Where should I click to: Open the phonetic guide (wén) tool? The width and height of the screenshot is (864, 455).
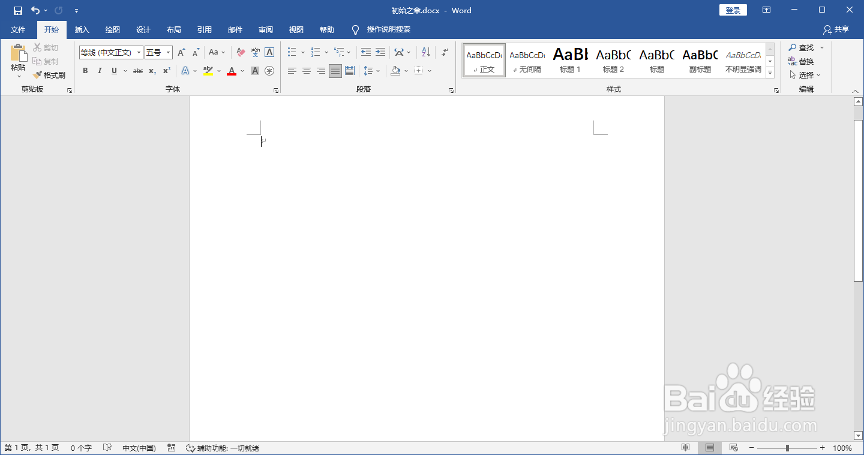(x=255, y=53)
